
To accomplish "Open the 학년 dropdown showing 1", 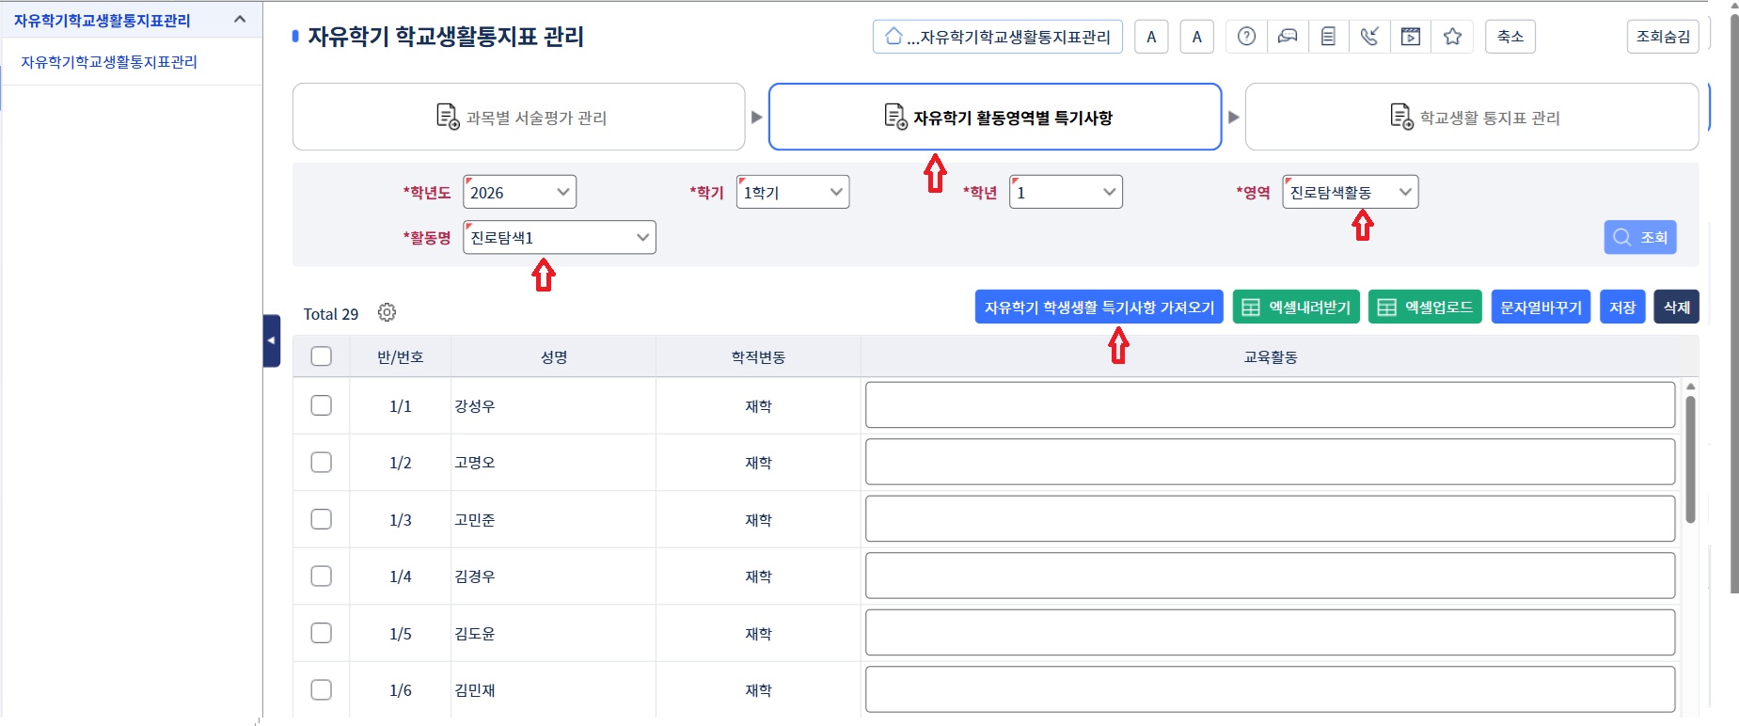I will 1066,192.
